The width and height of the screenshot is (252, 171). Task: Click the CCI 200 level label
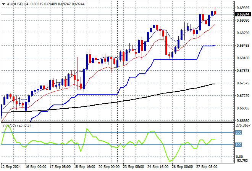239,133
